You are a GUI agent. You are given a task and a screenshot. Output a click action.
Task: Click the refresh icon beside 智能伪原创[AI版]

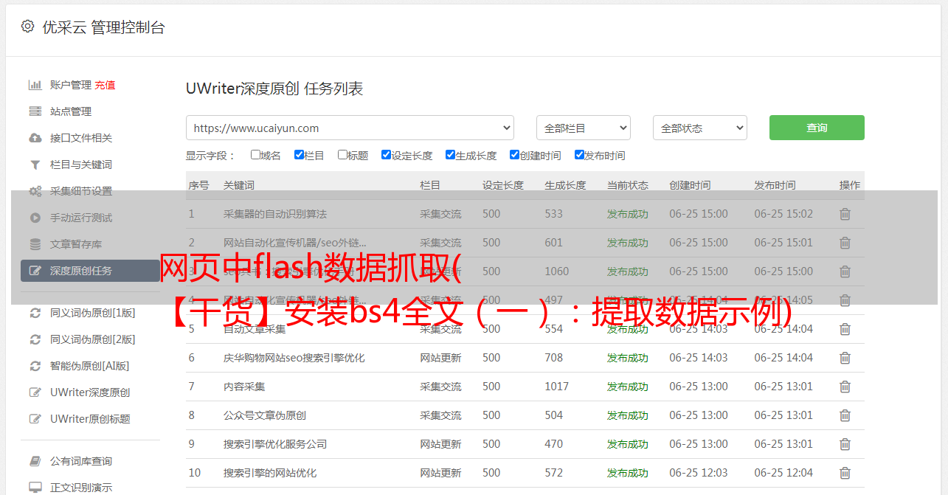(35, 366)
